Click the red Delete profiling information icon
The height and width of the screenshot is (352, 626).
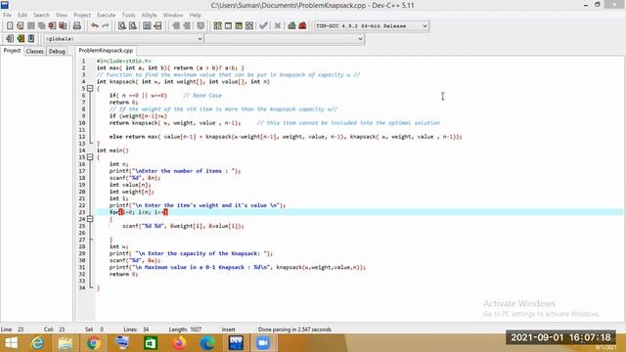(x=302, y=26)
